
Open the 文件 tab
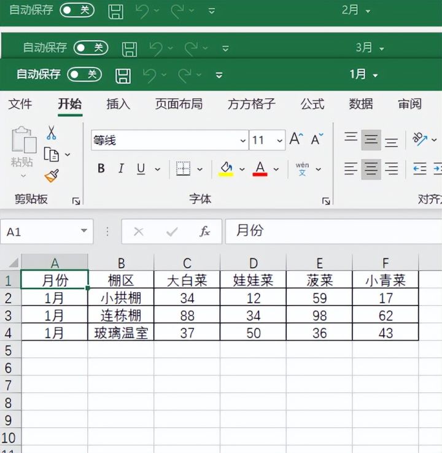click(20, 104)
